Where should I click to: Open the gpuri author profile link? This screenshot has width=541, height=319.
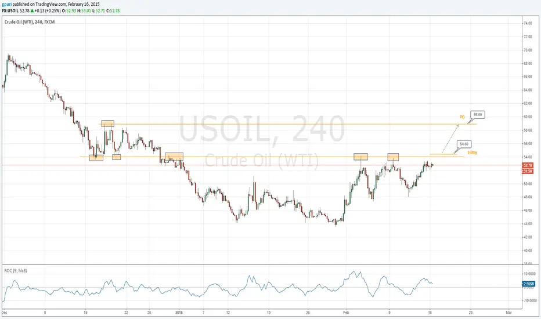pyautogui.click(x=6, y=4)
